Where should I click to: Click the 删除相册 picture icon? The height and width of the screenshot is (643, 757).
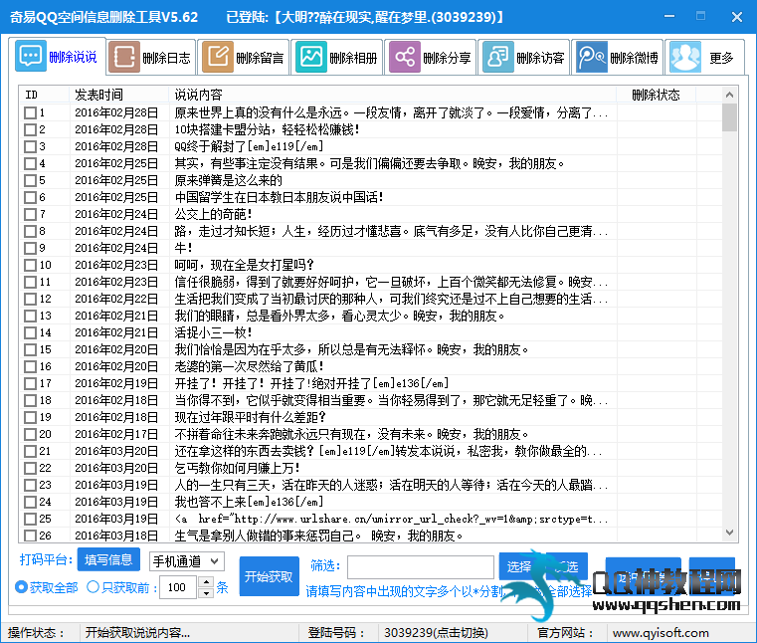[311, 58]
